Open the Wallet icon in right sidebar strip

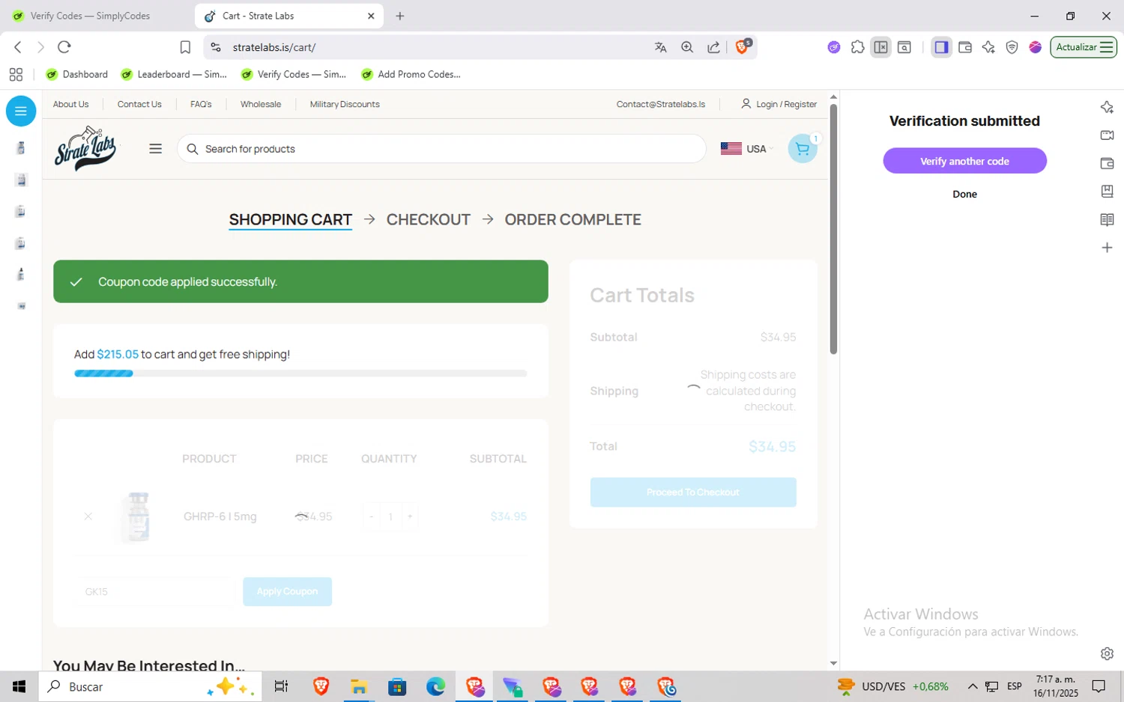point(1107,163)
